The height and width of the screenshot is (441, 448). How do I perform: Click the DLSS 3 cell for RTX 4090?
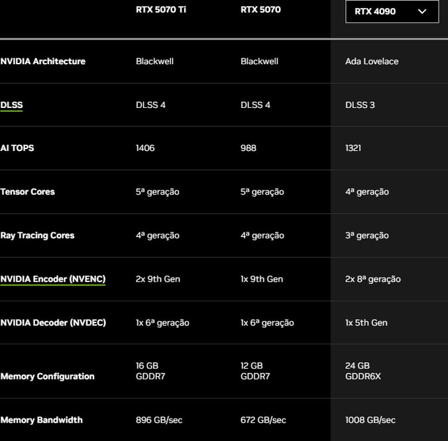360,105
